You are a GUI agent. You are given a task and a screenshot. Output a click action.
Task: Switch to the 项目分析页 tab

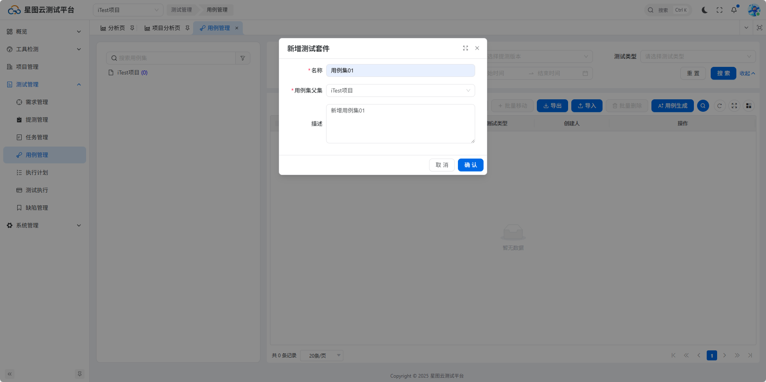point(166,28)
